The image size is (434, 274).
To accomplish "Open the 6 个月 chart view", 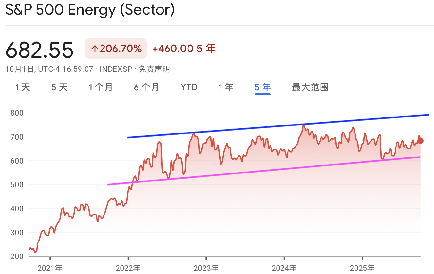I will (x=146, y=87).
